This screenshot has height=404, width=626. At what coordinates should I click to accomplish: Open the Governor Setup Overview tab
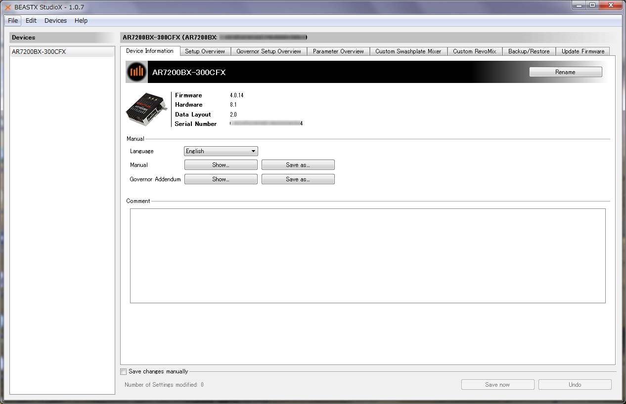(268, 51)
